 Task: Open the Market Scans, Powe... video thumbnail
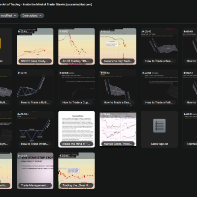click(118, 129)
